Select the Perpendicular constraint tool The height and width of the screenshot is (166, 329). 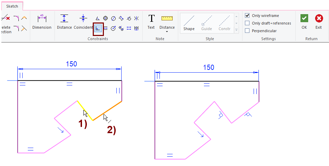[x=98, y=28]
